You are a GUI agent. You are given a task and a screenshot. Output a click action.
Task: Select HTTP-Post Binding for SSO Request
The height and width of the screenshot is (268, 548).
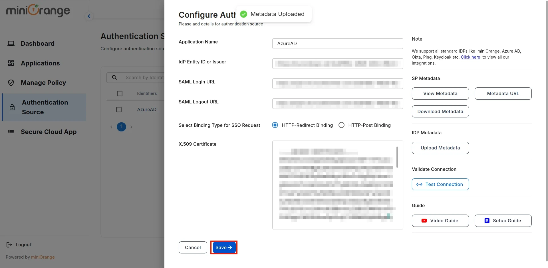click(341, 125)
